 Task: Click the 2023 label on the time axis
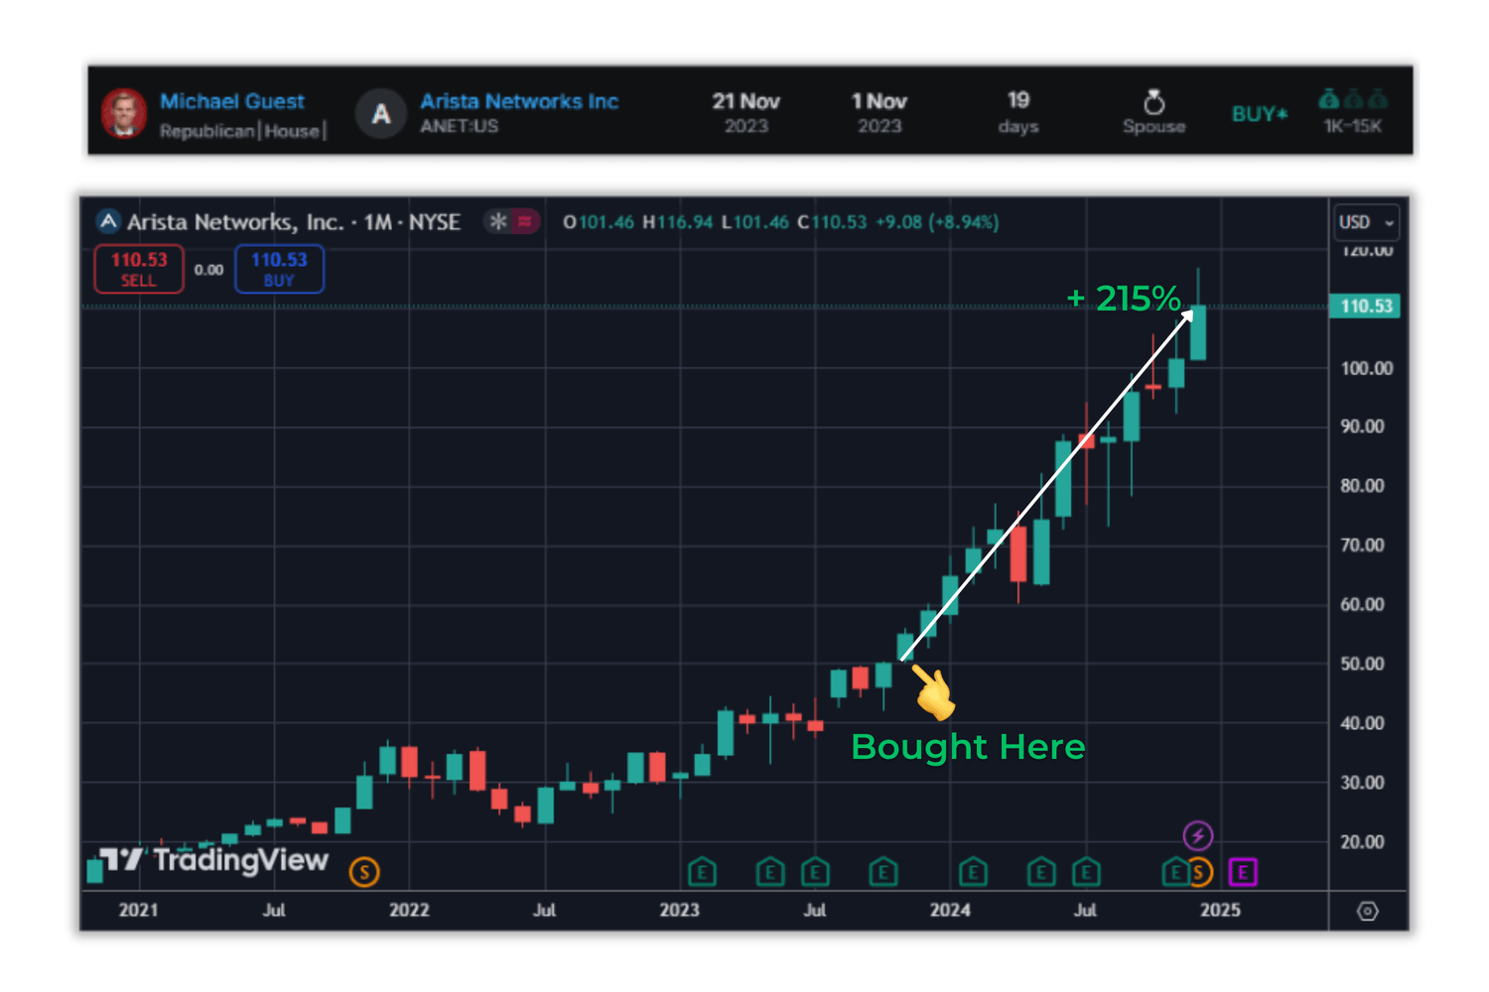(x=680, y=911)
